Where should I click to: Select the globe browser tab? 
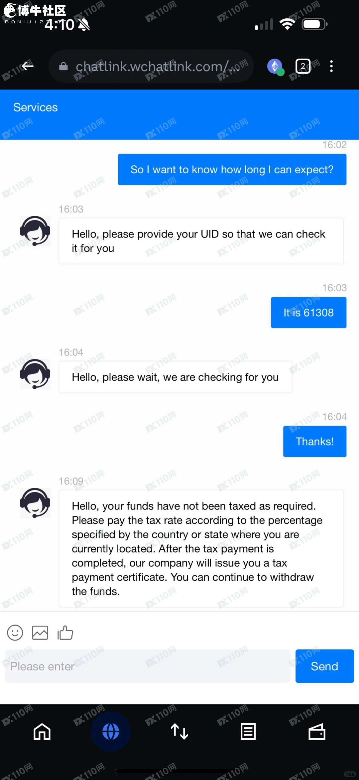coord(111,732)
